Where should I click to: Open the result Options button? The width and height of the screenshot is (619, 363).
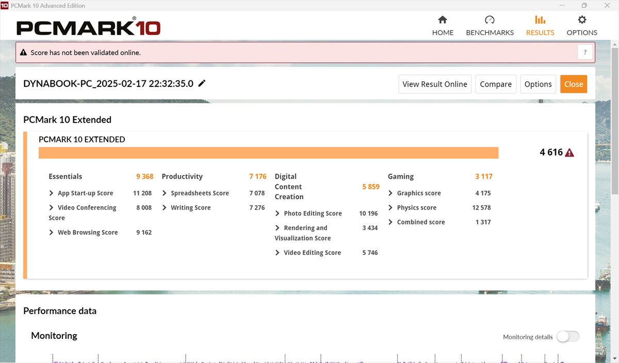pos(538,84)
